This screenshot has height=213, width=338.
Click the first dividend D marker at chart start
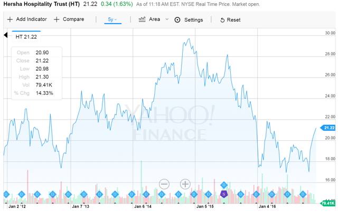[x=6, y=194]
